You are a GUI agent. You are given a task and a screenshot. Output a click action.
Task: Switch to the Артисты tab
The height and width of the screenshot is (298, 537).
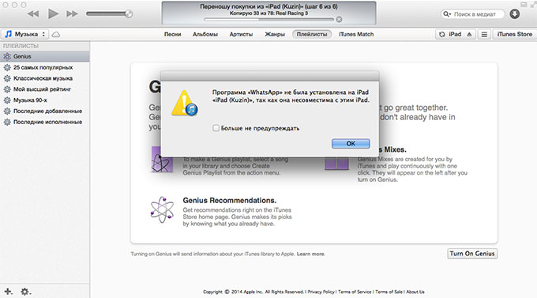point(241,34)
